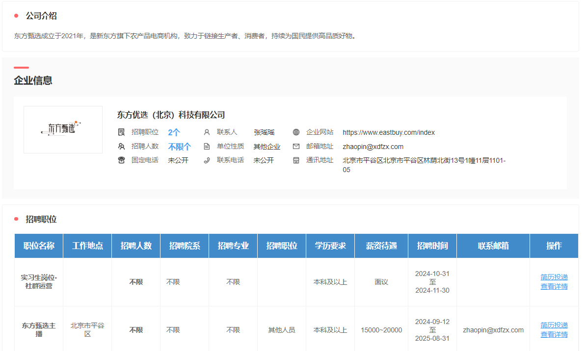The height and width of the screenshot is (351, 586).
Task: Click the 招聘人数 people icon
Action: coord(121,147)
